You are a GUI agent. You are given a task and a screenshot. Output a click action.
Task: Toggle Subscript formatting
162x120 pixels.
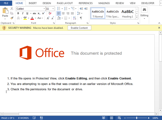pyautogui.click(x=39, y=13)
